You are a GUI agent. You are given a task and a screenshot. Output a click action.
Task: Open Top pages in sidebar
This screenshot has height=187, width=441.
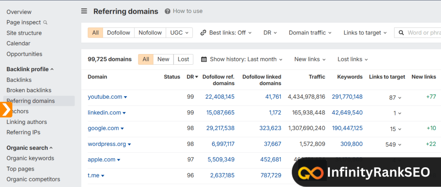tap(20, 169)
